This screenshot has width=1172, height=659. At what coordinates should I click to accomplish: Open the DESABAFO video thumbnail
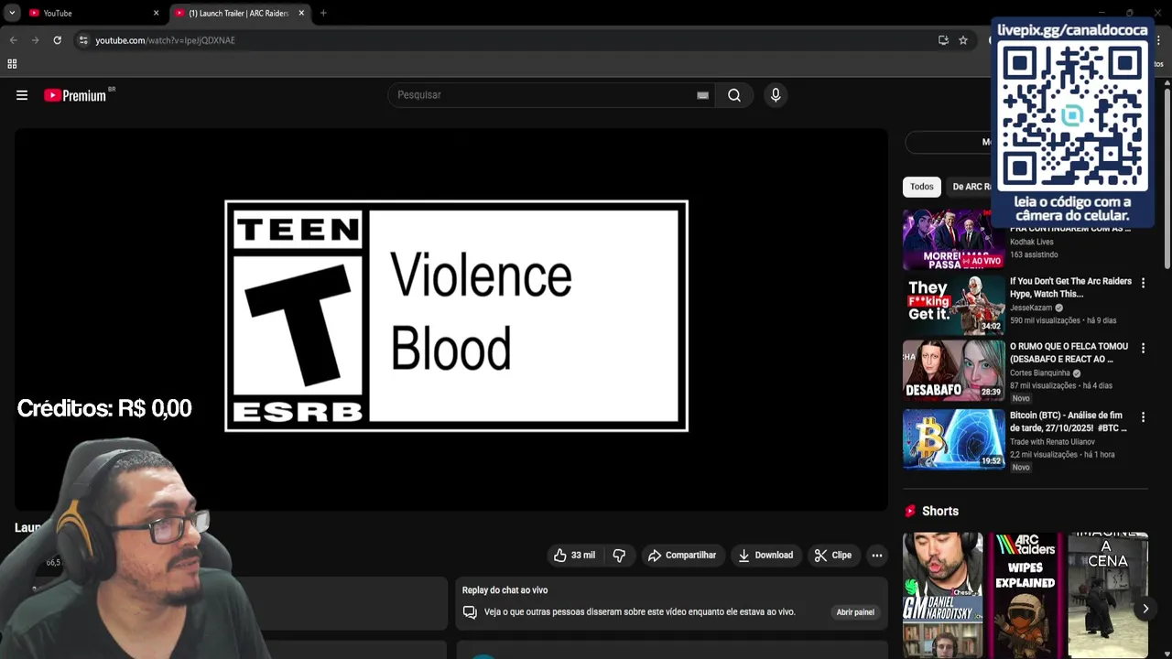(x=953, y=371)
